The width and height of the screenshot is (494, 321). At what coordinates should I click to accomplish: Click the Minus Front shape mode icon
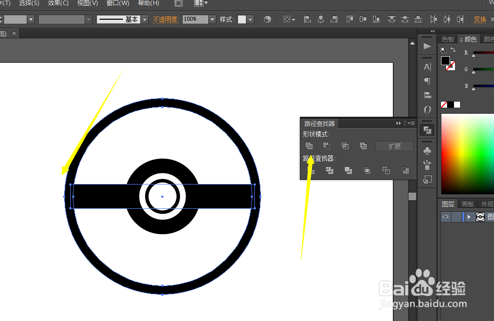point(327,146)
